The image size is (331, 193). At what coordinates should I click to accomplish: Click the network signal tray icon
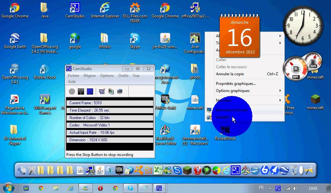click(x=287, y=188)
